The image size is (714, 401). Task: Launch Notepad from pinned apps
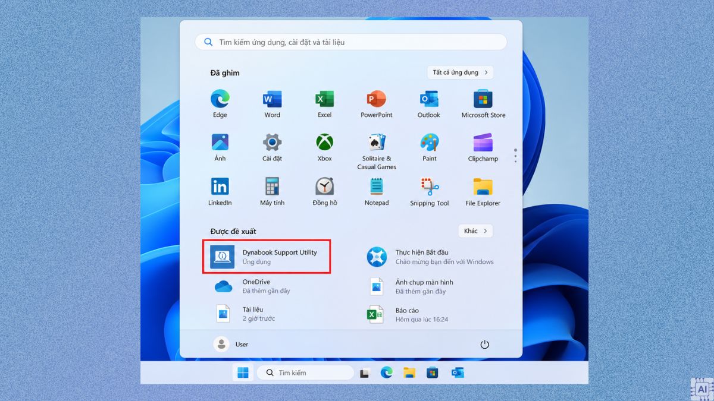[377, 191]
